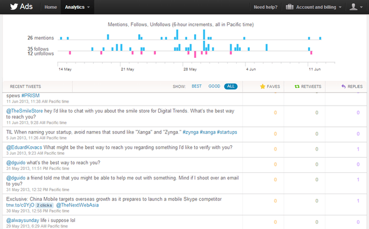Click the briefcase icon beside Account and billing
Screen dimensions: 369x229
coord(289,7)
